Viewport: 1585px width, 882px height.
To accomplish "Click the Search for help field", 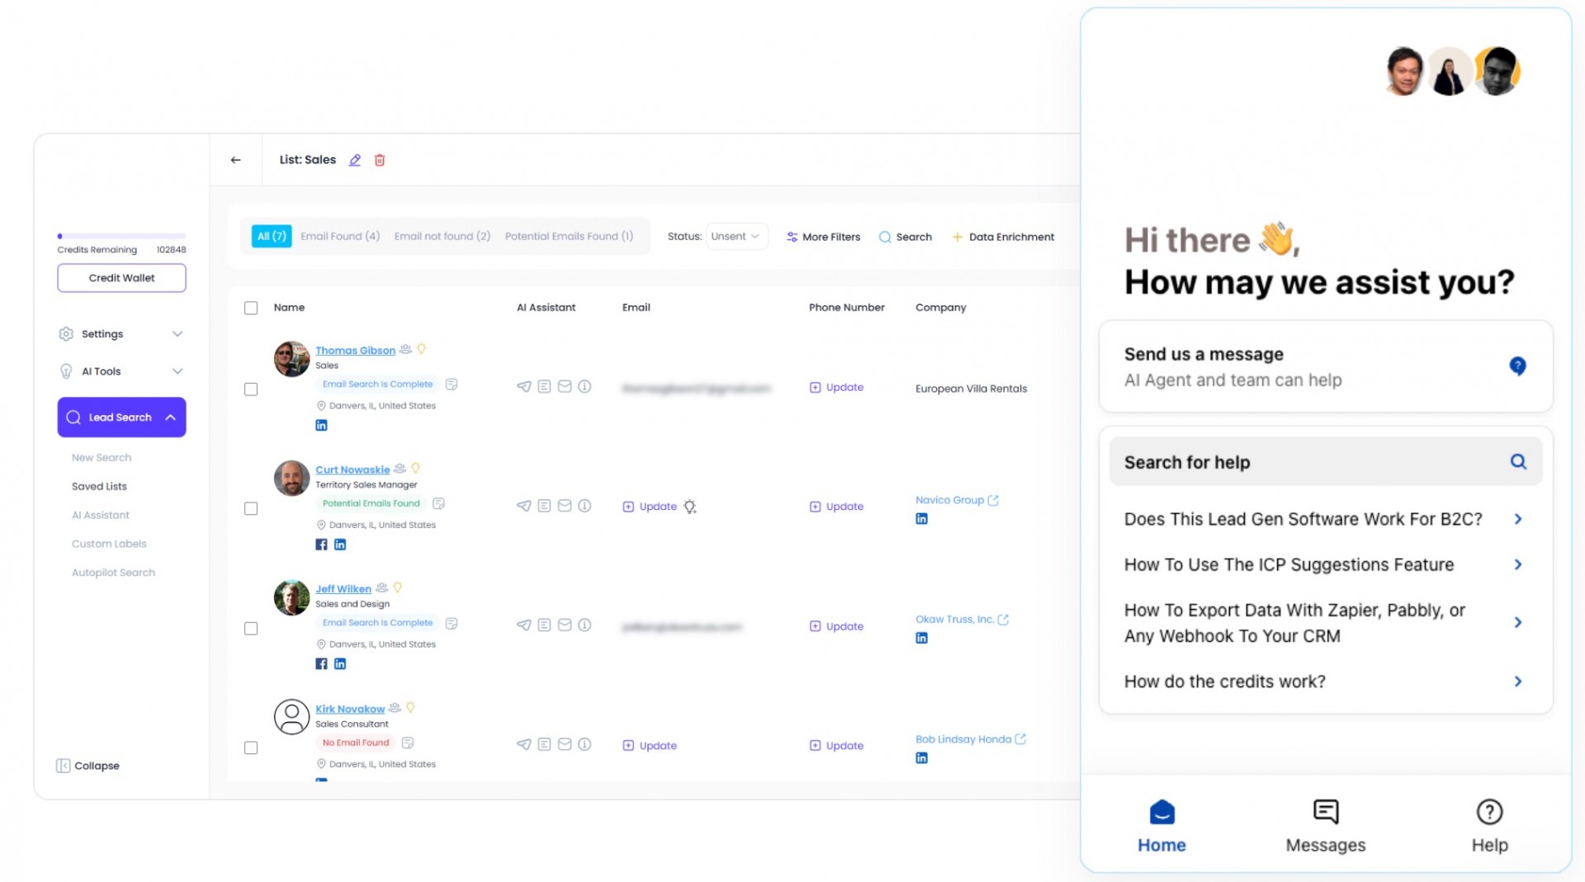I will 1313,462.
